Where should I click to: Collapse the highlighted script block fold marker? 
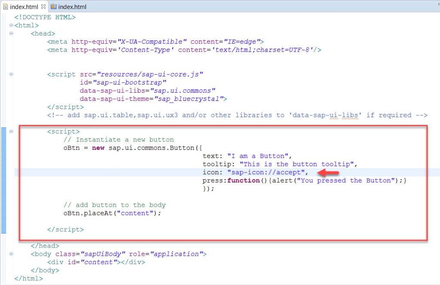[10, 131]
